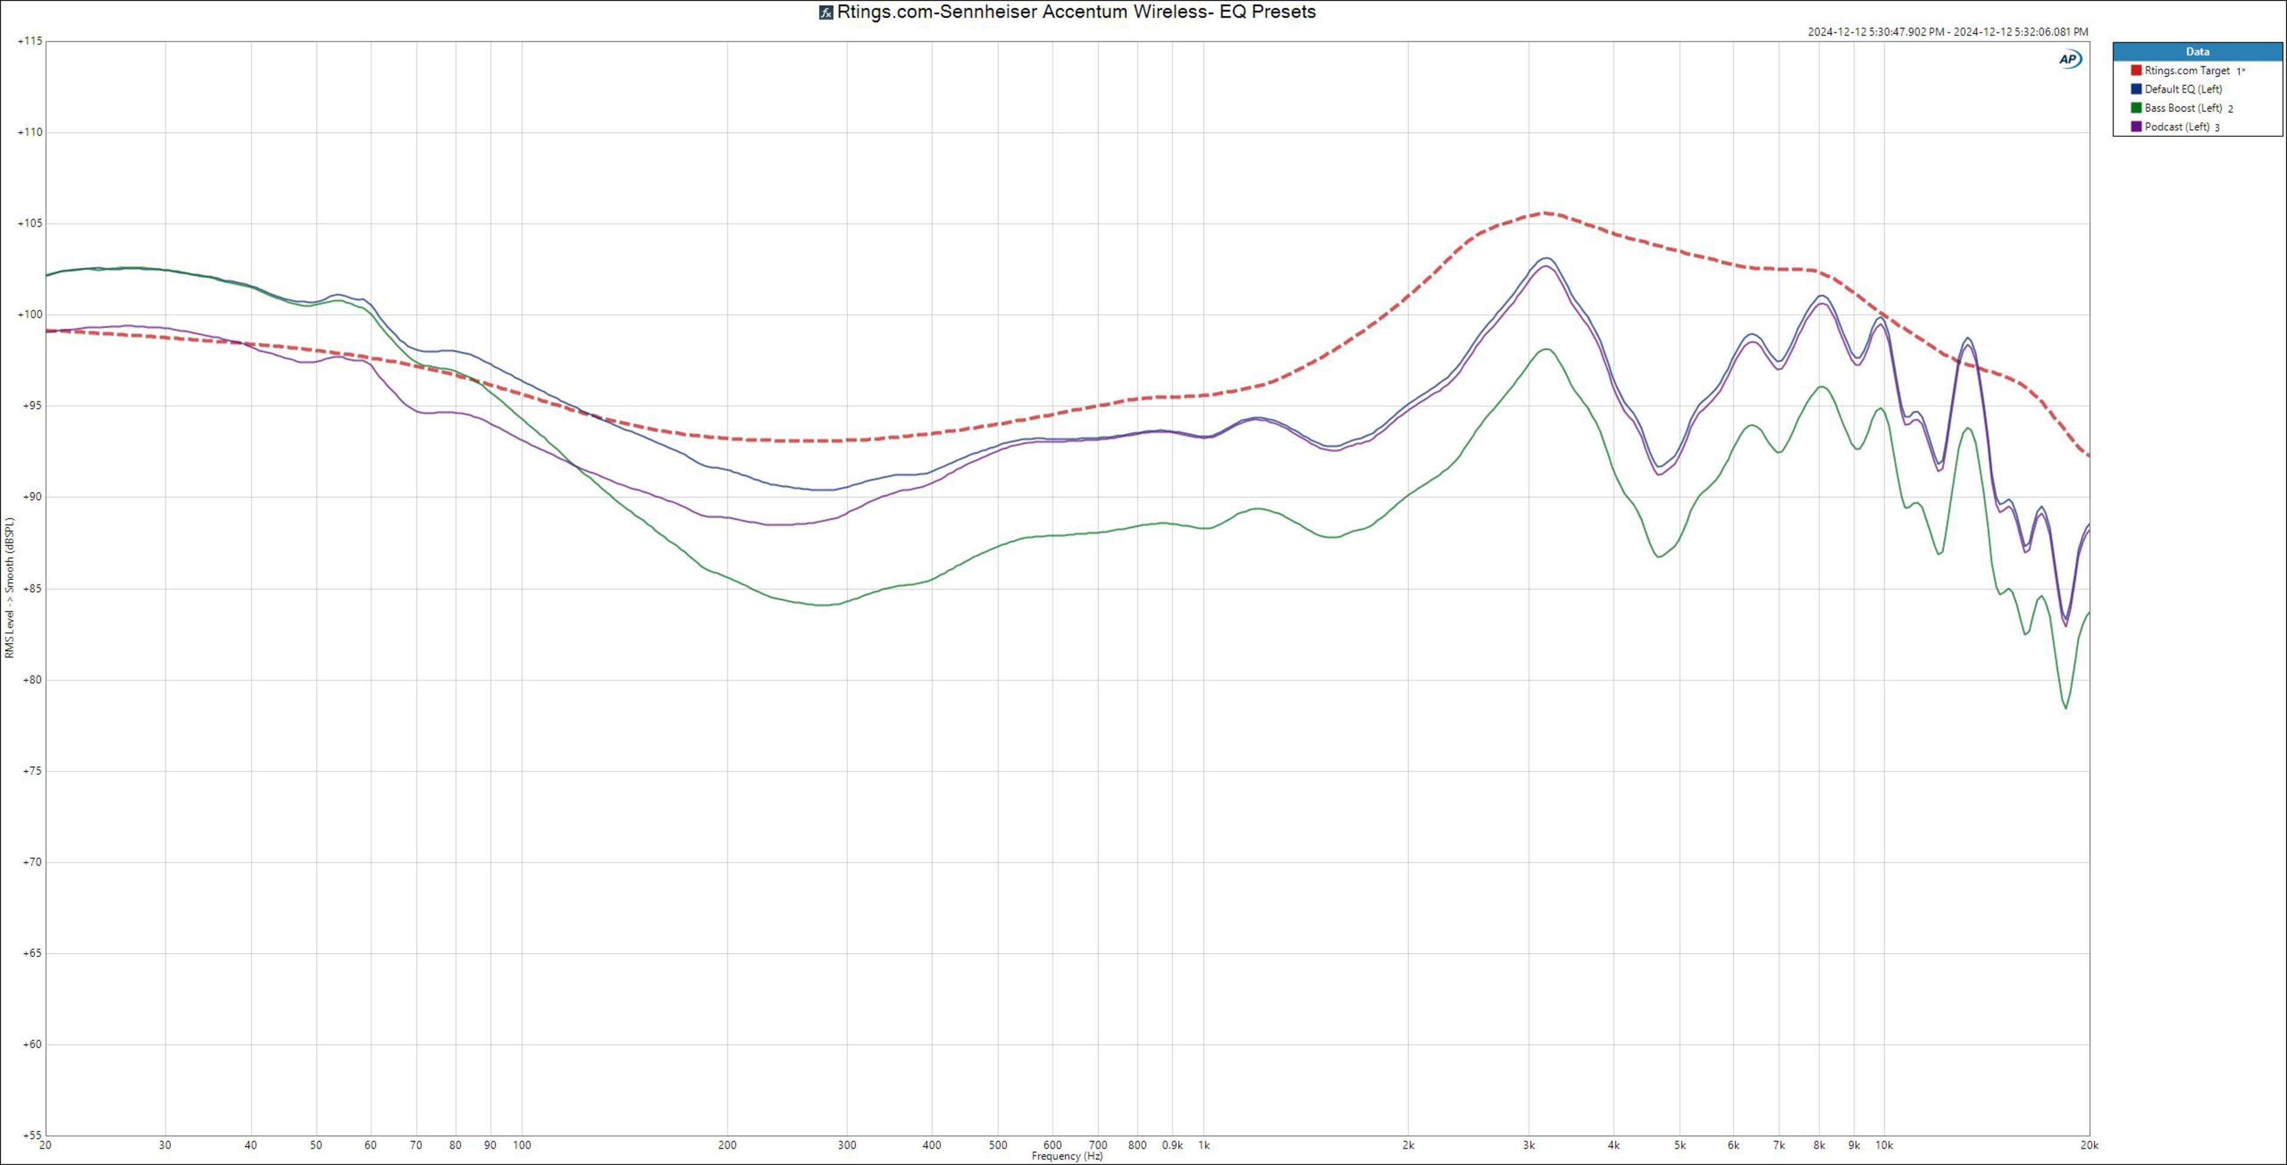Click the Frequency (Hz) axis label
The image size is (2287, 1165).
coord(1067,1157)
